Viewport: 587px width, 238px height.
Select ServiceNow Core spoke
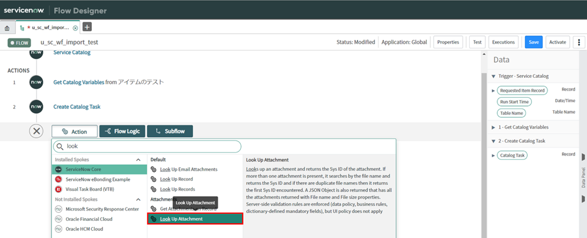99,170
